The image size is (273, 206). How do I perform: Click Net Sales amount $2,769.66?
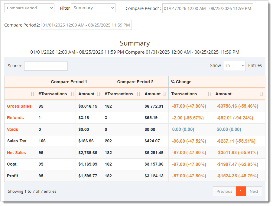(x=88, y=153)
